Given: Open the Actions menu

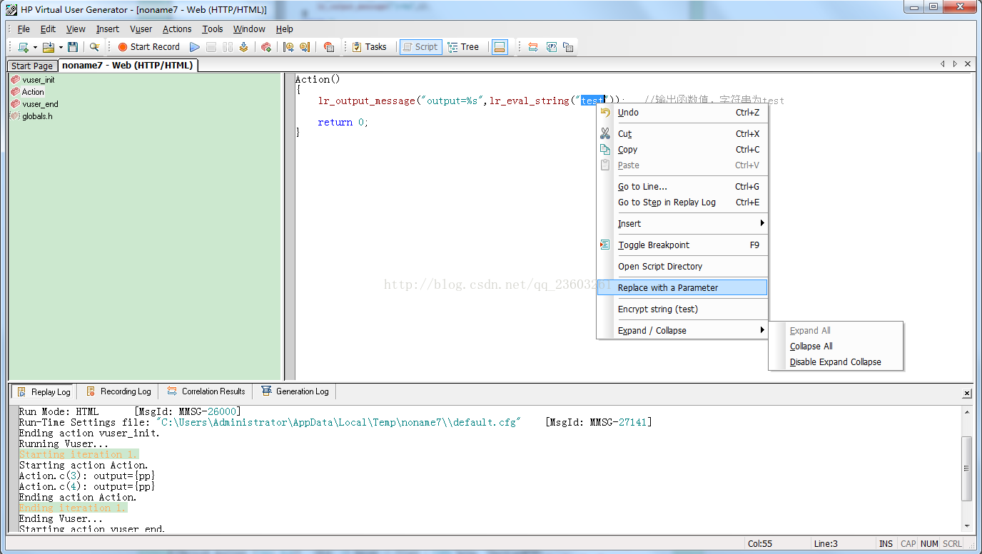Looking at the screenshot, I should click(x=177, y=29).
